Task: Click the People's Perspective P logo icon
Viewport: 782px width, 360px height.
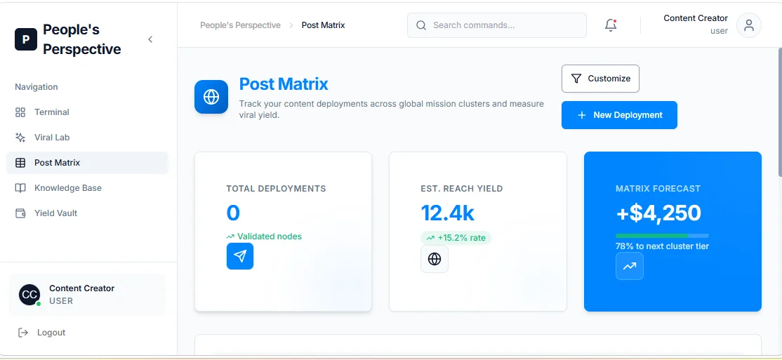Action: point(26,39)
